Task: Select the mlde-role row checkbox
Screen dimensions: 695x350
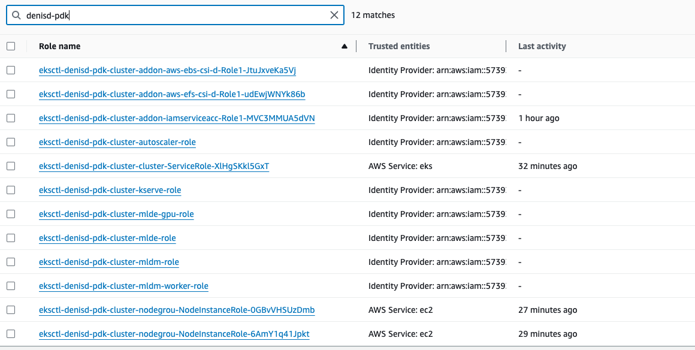Action: click(x=11, y=238)
